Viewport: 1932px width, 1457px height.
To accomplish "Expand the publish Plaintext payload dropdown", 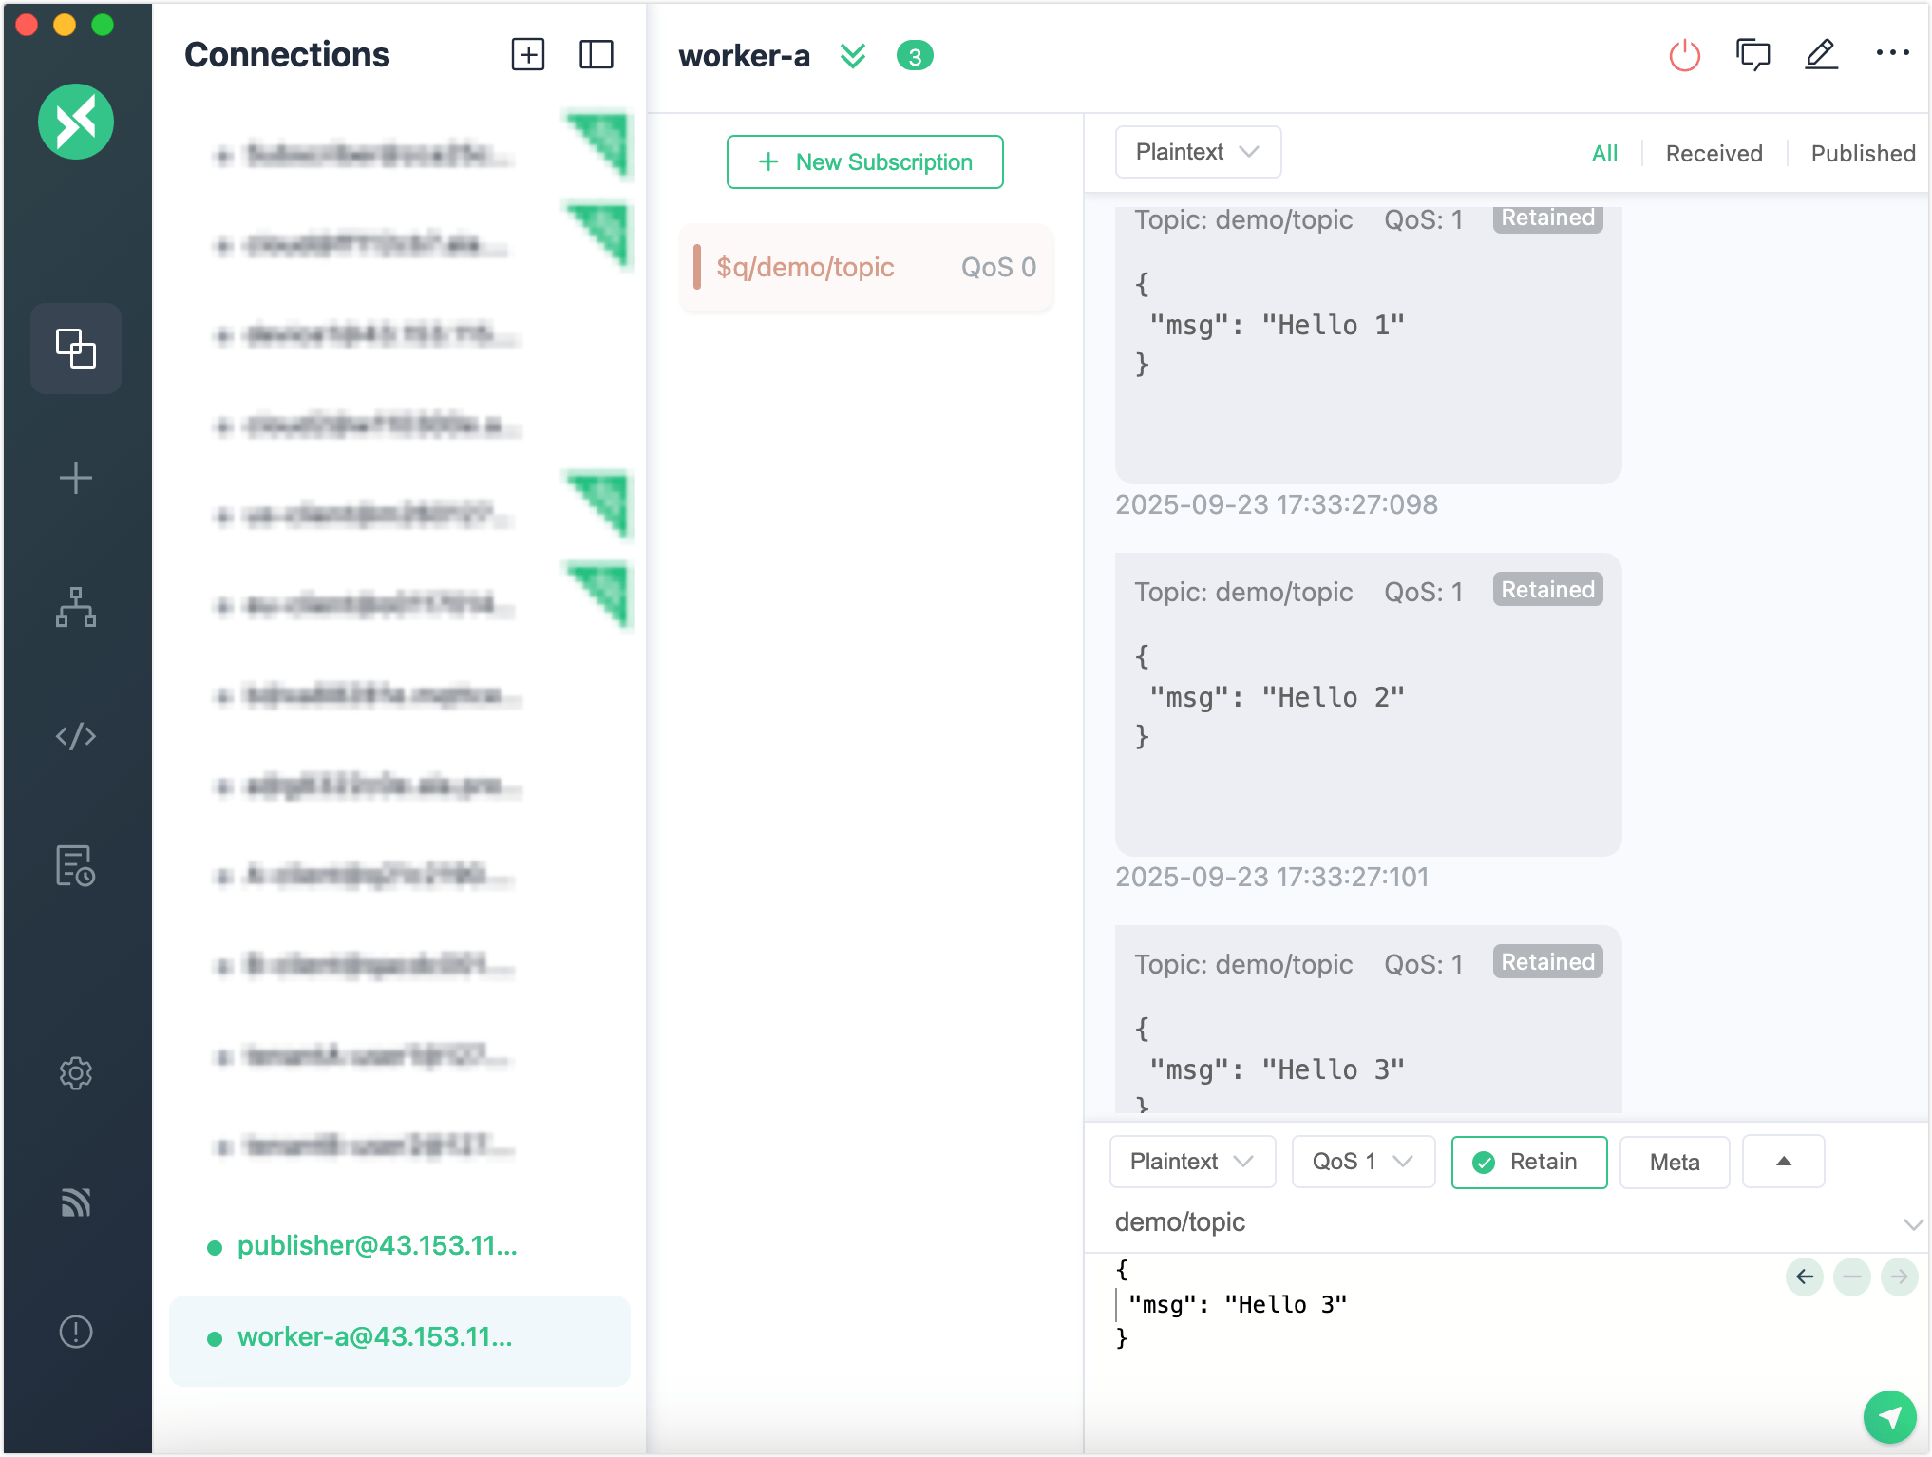I will (1191, 1162).
